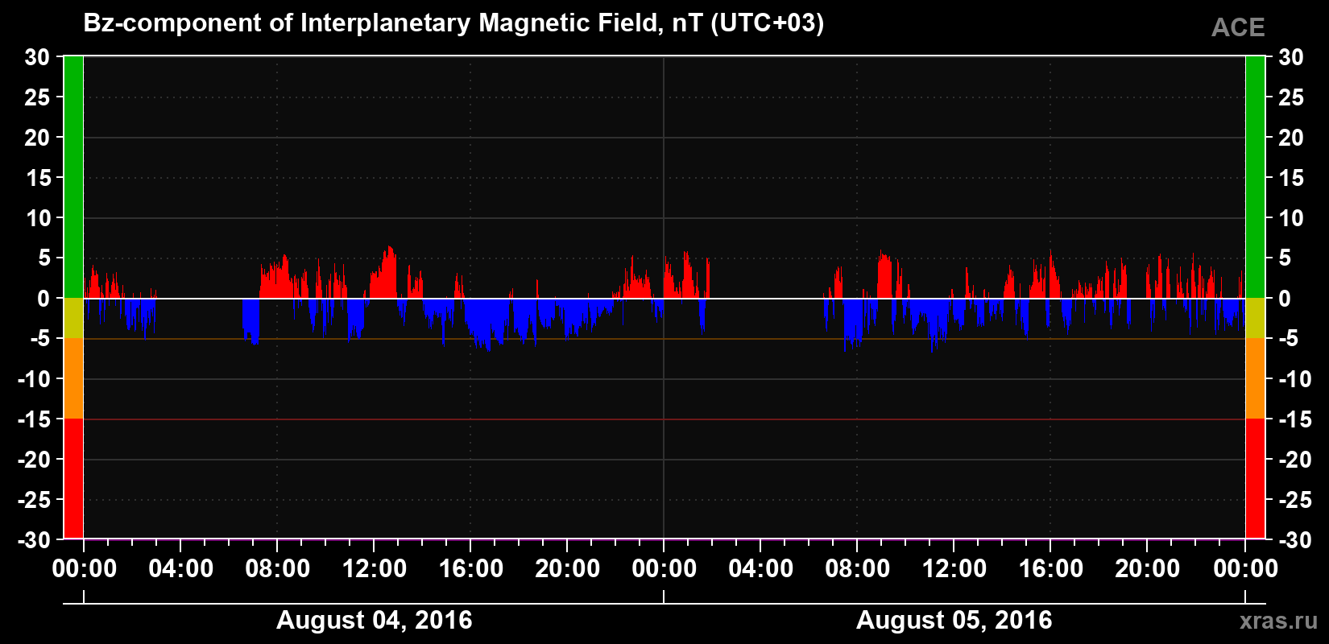The width and height of the screenshot is (1329, 644).
Task: Click the 'xras.ru' source label
Action: 1279,621
